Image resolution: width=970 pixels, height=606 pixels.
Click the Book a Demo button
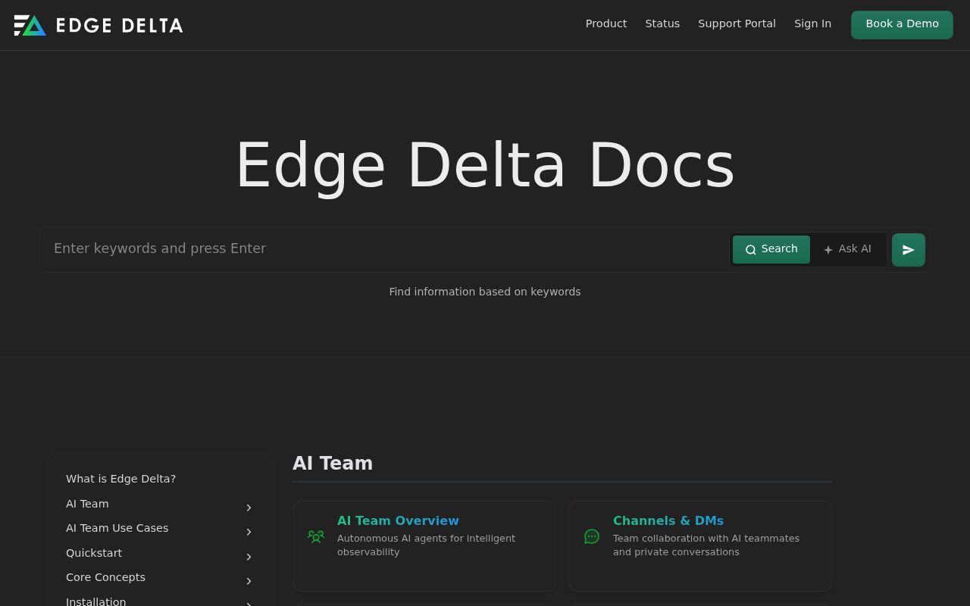pyautogui.click(x=902, y=24)
